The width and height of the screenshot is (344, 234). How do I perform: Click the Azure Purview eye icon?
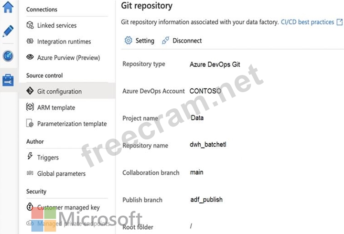[x=30, y=58]
